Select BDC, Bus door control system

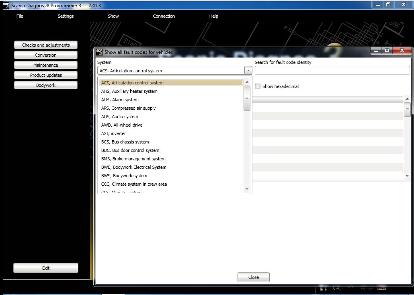pos(171,150)
